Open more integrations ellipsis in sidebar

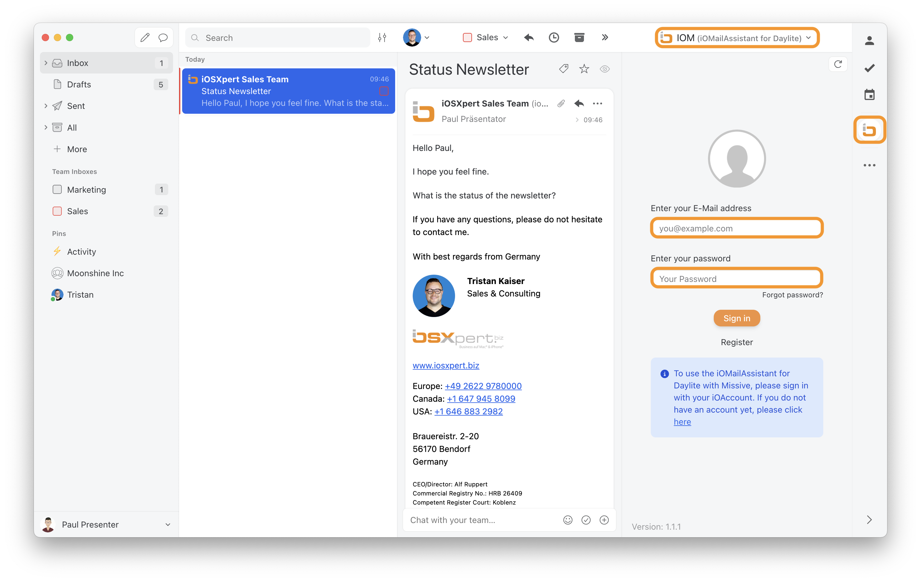tap(869, 165)
